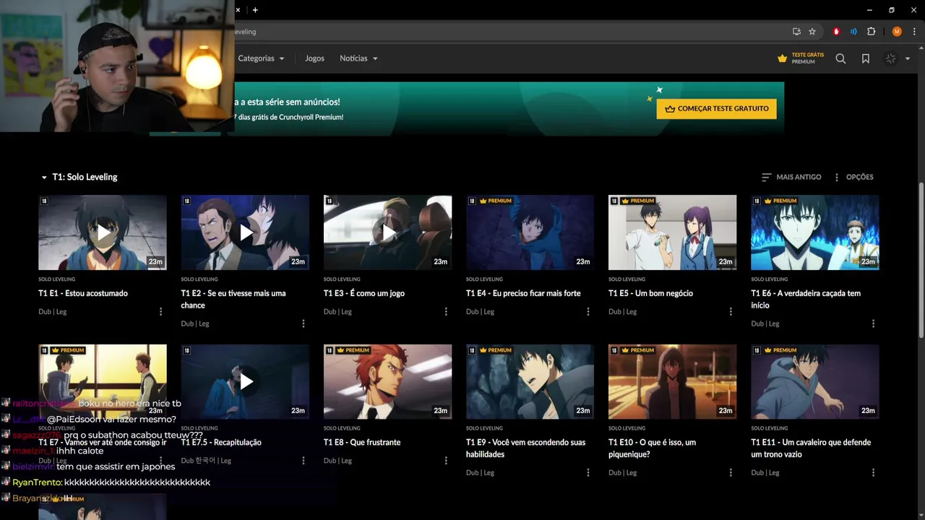
Task: Open episode title É como um jogo
Action: (364, 293)
